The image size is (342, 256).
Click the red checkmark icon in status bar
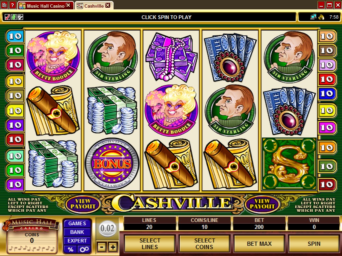pos(7,17)
